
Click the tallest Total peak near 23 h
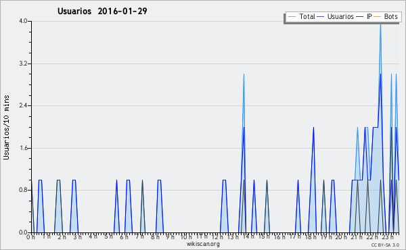[x=380, y=24]
